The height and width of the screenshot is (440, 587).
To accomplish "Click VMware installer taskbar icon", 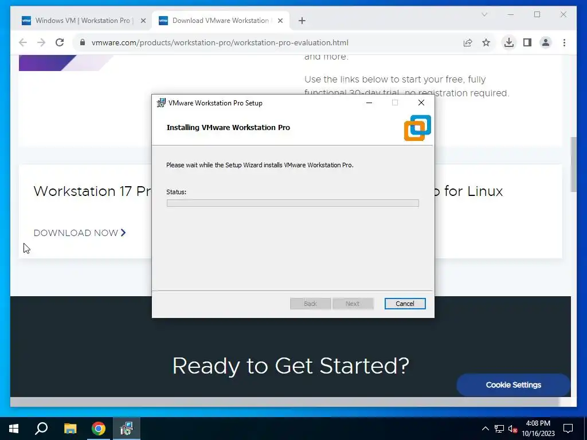I will coord(127,429).
